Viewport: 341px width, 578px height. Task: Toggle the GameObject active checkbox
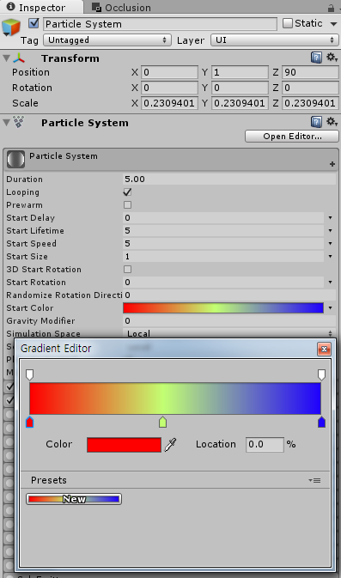pos(33,23)
